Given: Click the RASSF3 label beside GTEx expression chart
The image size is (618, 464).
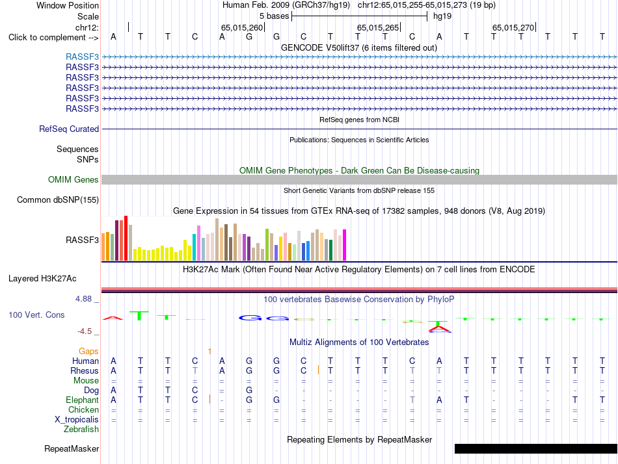Looking at the screenshot, I should 82,240.
